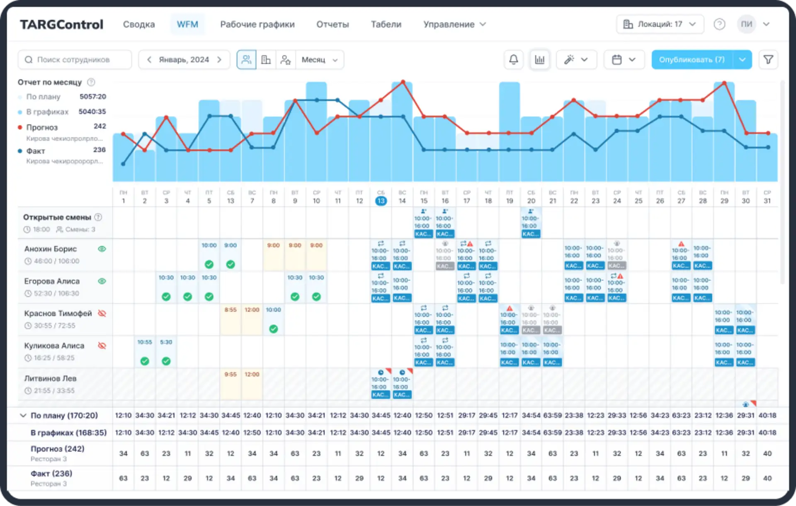Toggle the chart statistics icon button
Screen dimensions: 796x506
[x=539, y=60]
